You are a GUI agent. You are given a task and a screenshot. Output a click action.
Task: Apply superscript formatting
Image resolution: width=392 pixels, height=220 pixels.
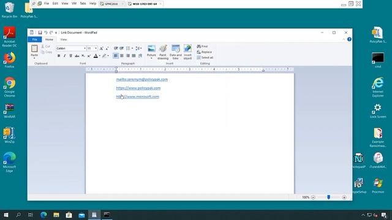(89, 56)
